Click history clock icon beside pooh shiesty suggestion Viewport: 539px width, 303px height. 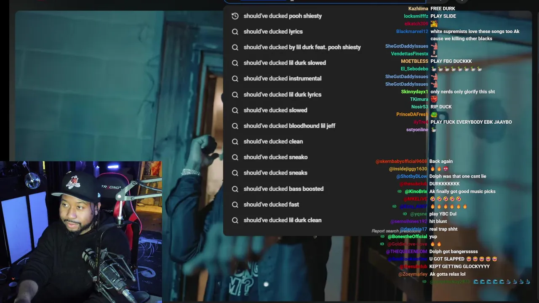pos(235,16)
